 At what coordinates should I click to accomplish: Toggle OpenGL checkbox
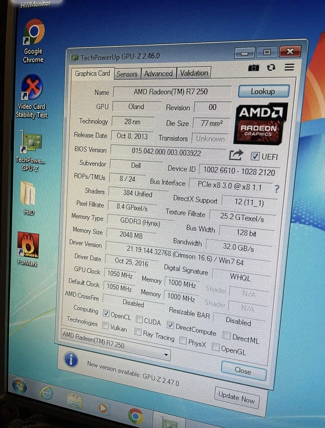(x=216, y=347)
